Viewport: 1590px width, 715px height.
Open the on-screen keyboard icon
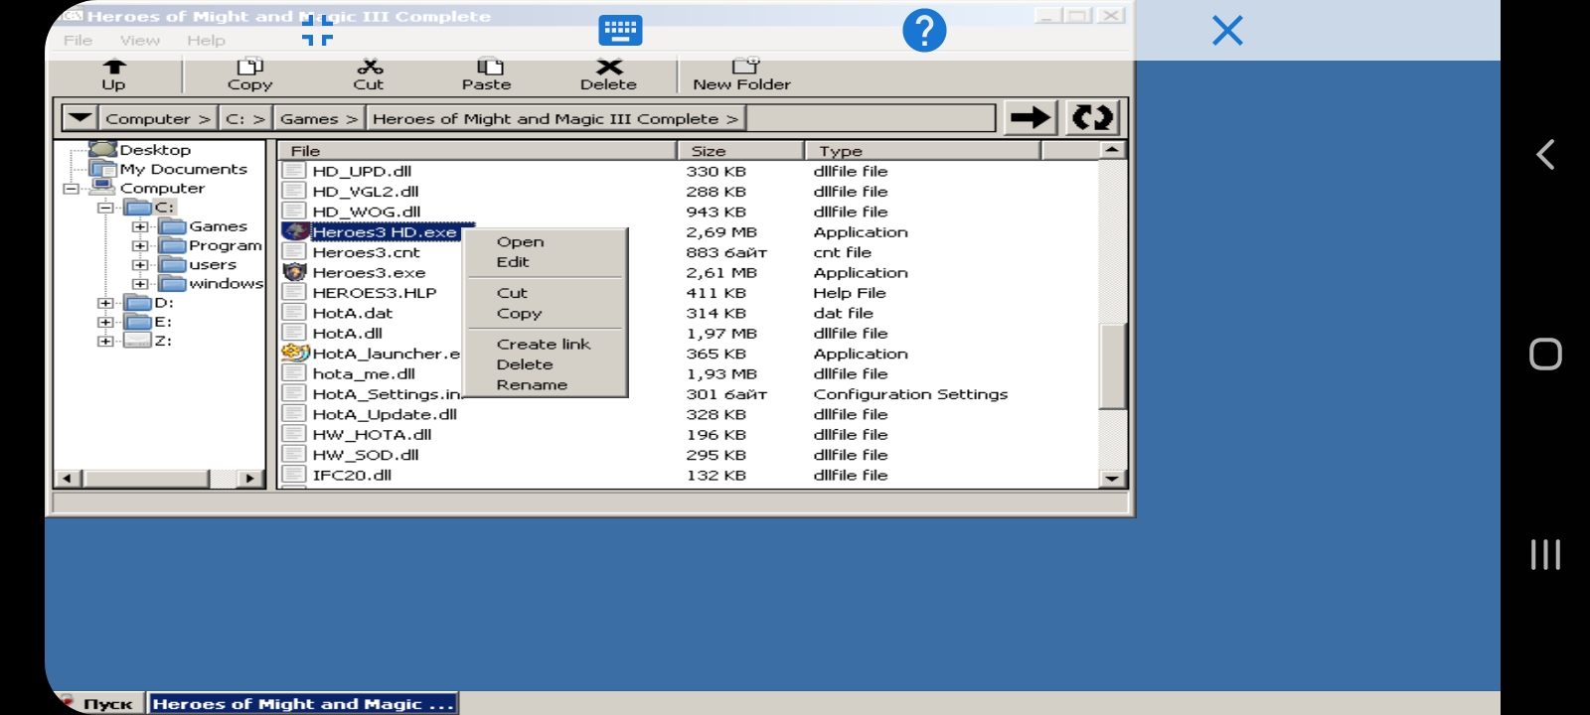pos(620,31)
